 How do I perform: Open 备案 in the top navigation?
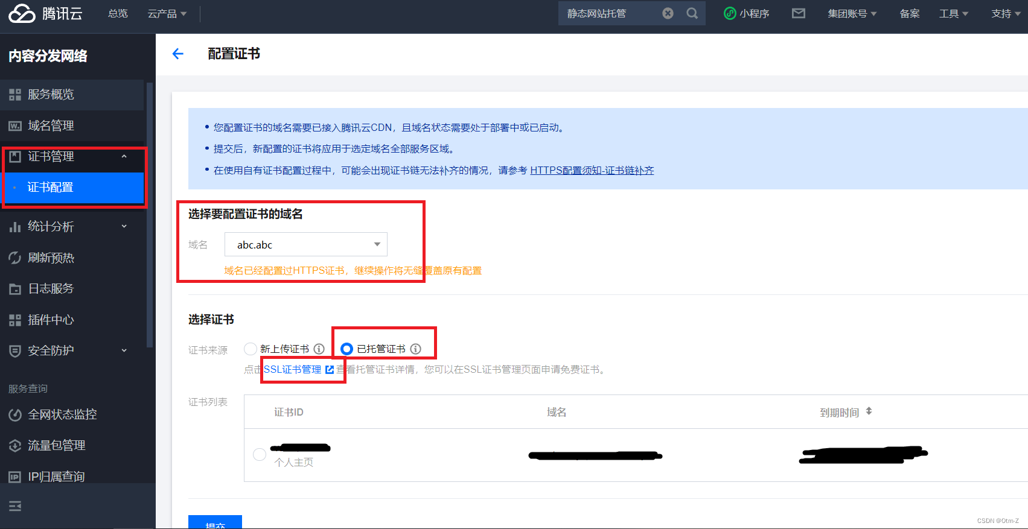pos(910,13)
